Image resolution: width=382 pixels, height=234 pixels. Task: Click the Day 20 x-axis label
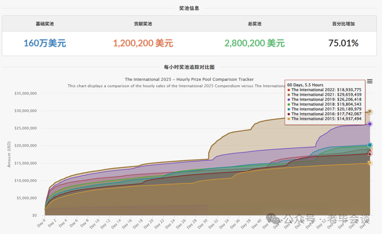coord(148,224)
